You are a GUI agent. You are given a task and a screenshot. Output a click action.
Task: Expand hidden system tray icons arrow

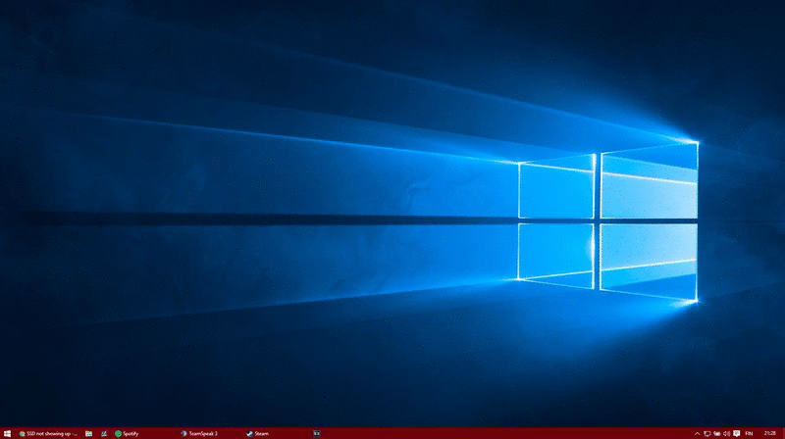[697, 433]
